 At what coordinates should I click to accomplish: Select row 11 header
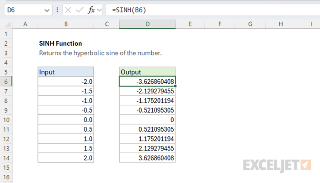6,129
